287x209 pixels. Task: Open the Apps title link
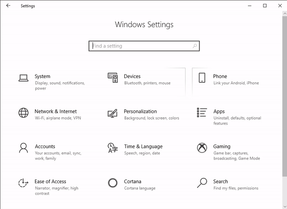click(x=219, y=111)
